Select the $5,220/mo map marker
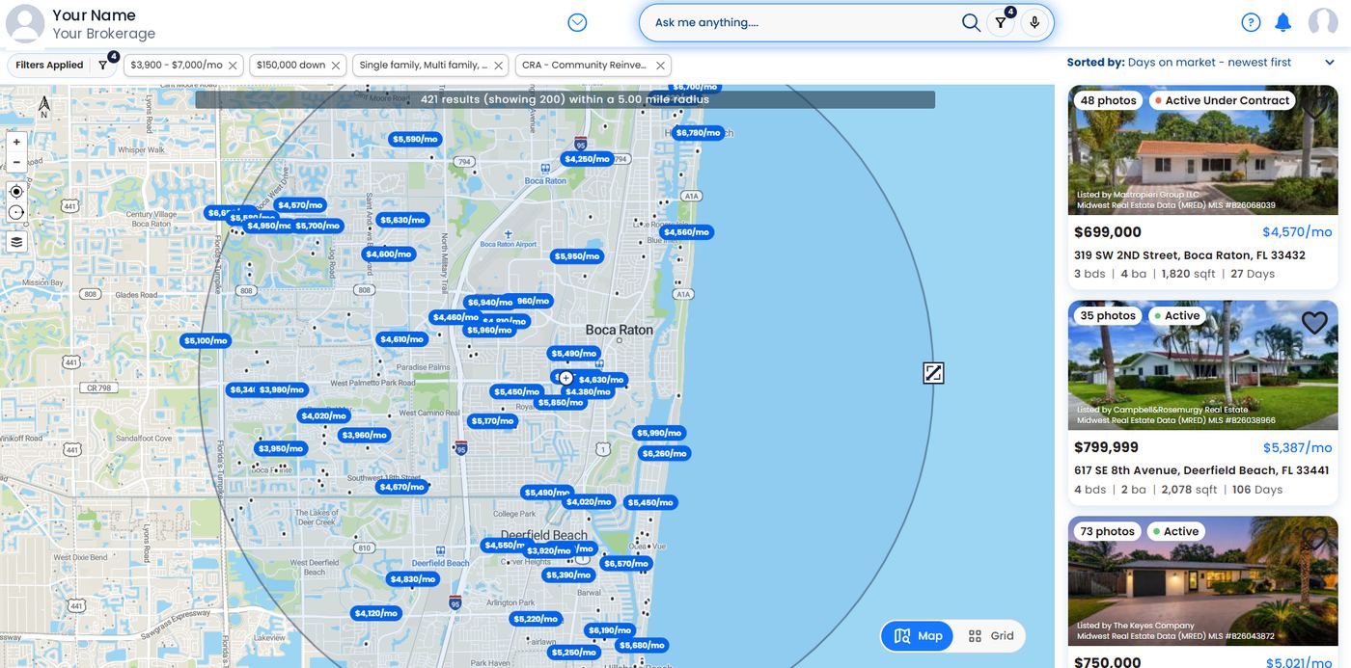 (x=535, y=619)
